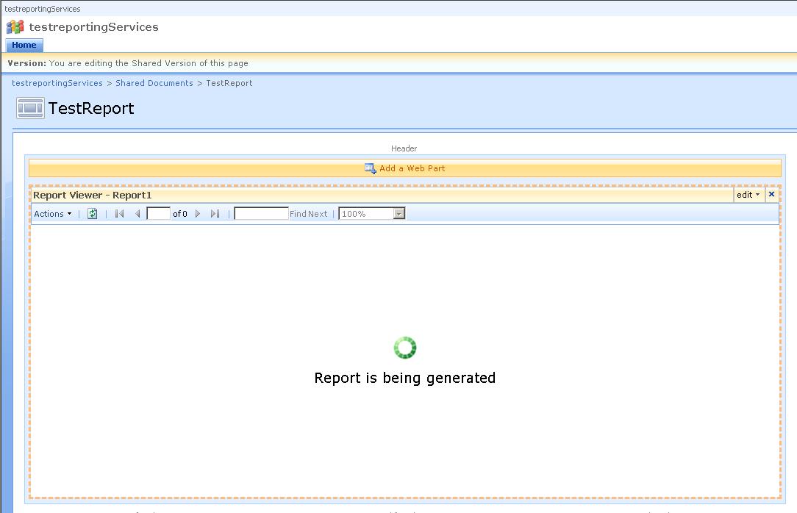Refresh the report with the refresh icon
This screenshot has width=797, height=513.
pos(93,214)
